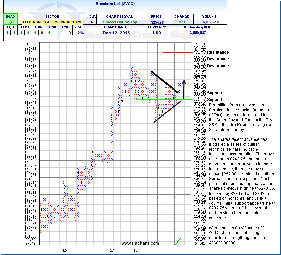
Task: Select the USD currency value
Action: (157, 33)
